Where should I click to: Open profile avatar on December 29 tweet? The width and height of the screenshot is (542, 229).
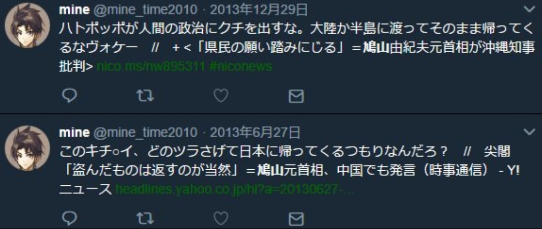[27, 26]
